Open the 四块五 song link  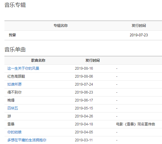point(13,108)
